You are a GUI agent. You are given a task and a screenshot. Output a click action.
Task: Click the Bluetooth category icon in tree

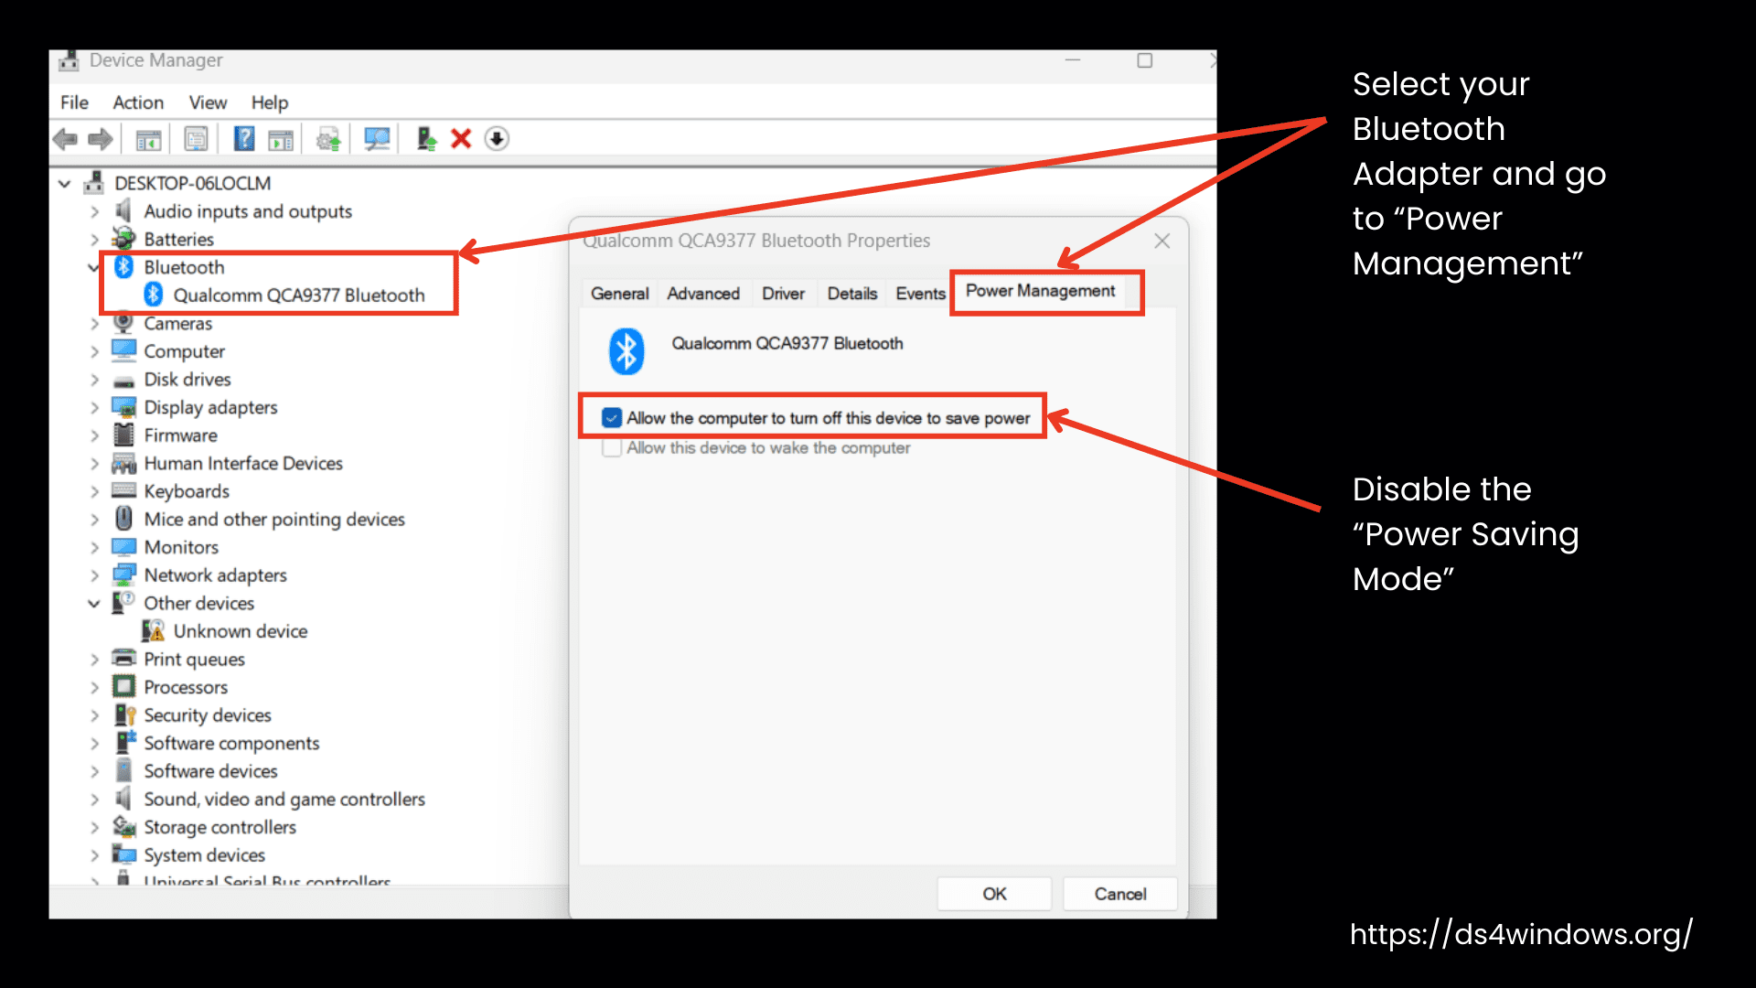pos(123,267)
